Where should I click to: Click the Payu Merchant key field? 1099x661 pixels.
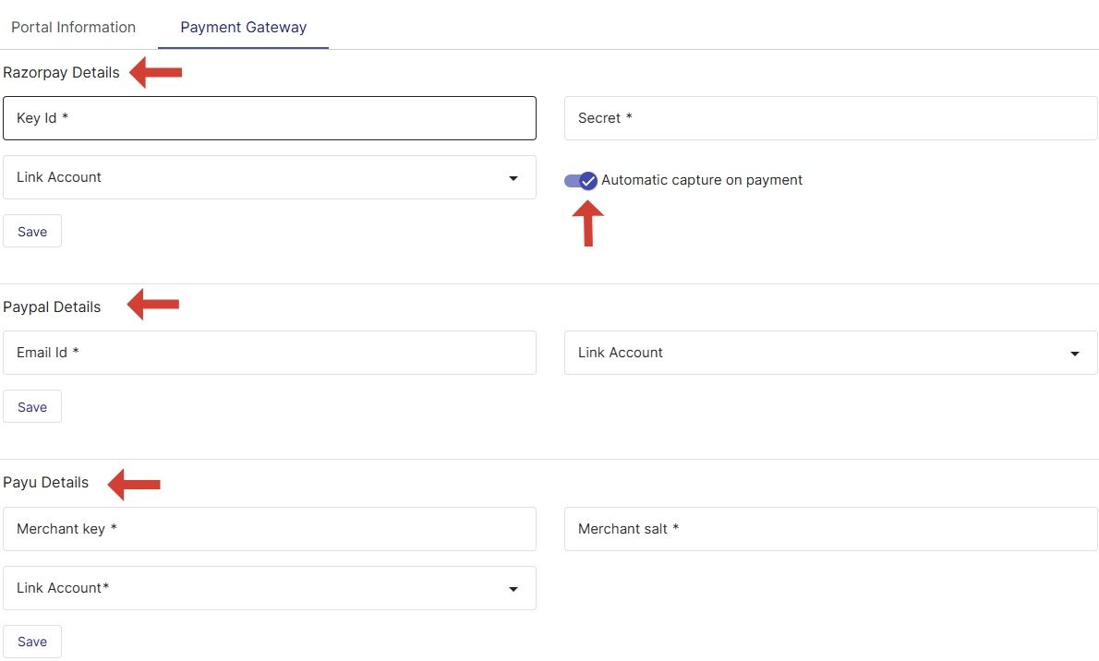[x=270, y=529]
